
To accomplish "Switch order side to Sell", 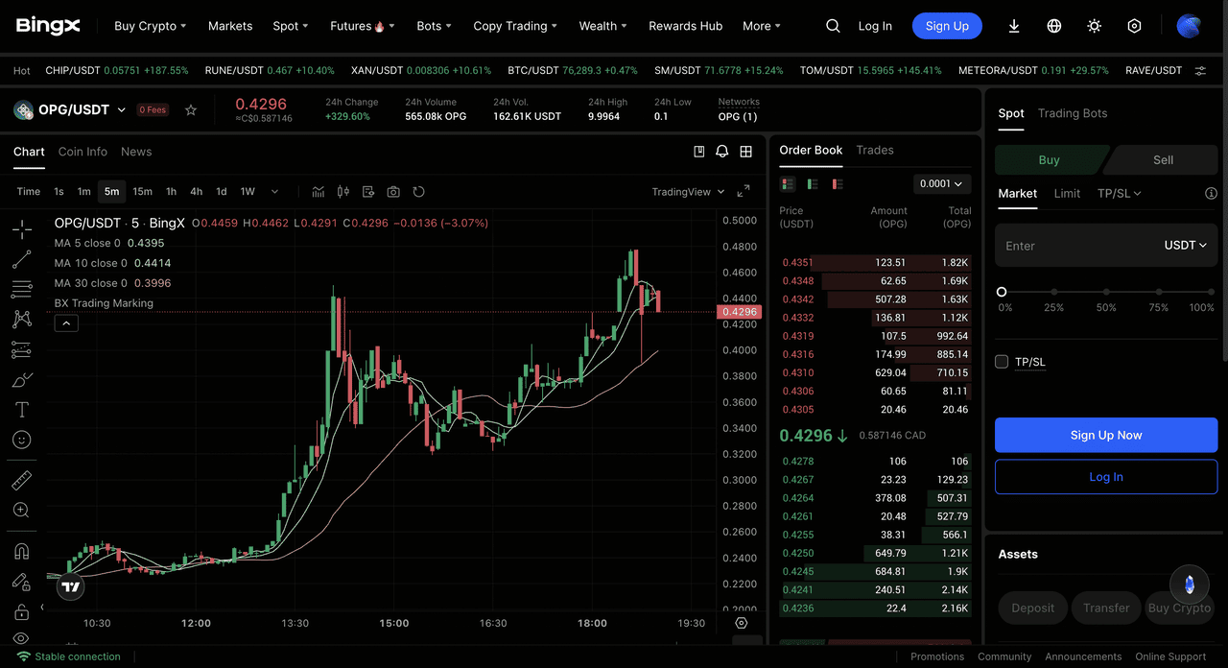I will (1163, 160).
